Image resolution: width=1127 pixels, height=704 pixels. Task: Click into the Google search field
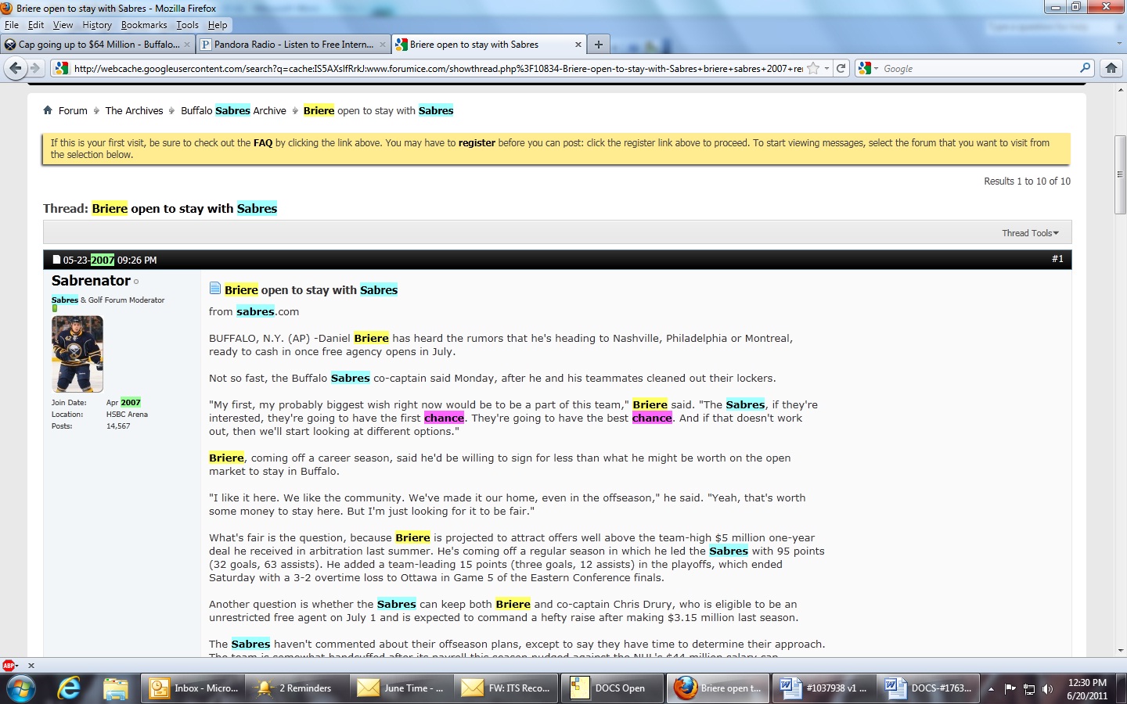click(x=980, y=69)
